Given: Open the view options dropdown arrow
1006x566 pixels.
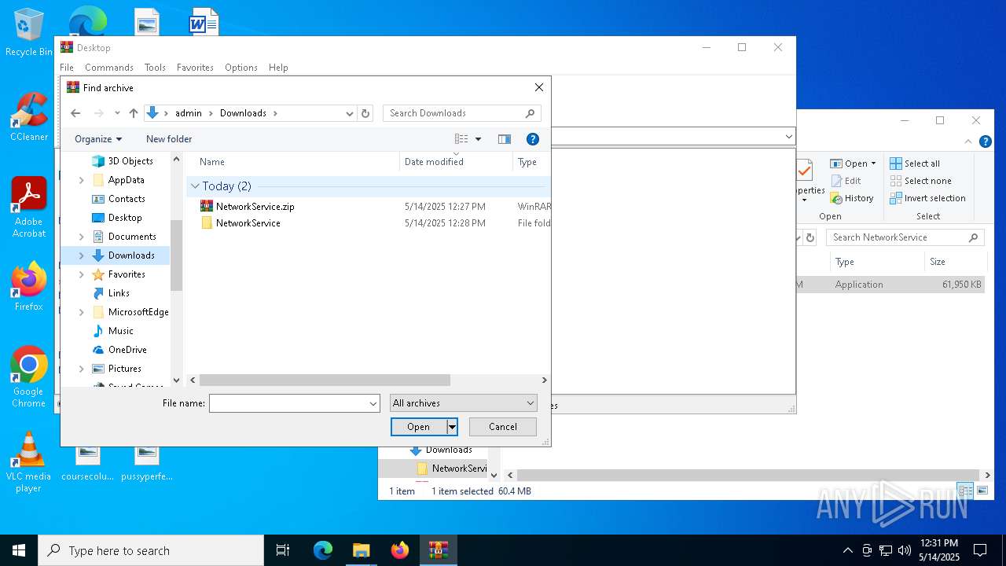Looking at the screenshot, I should (478, 139).
